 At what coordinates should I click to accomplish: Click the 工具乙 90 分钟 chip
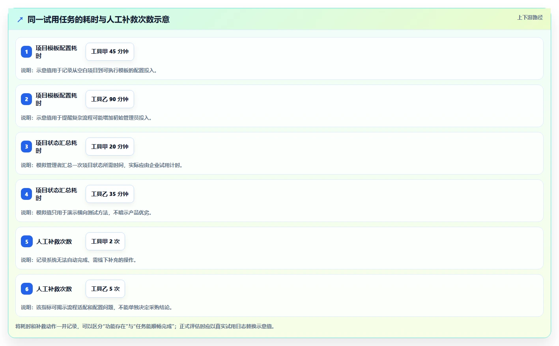(x=110, y=99)
